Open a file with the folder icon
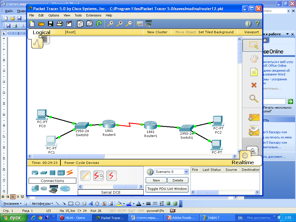This screenshot has width=296, height=222. point(41,24)
